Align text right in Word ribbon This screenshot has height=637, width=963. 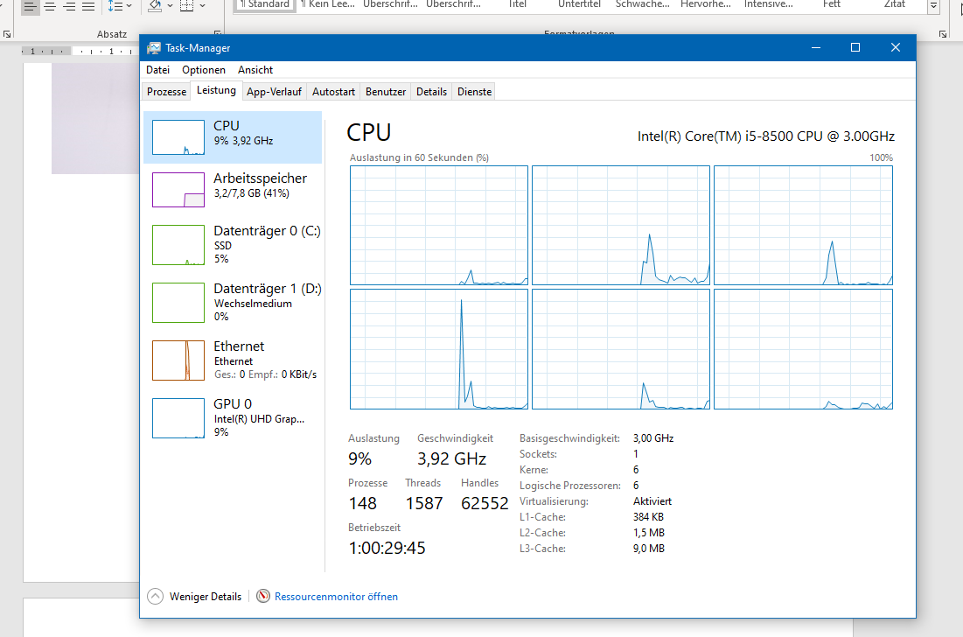click(x=69, y=7)
